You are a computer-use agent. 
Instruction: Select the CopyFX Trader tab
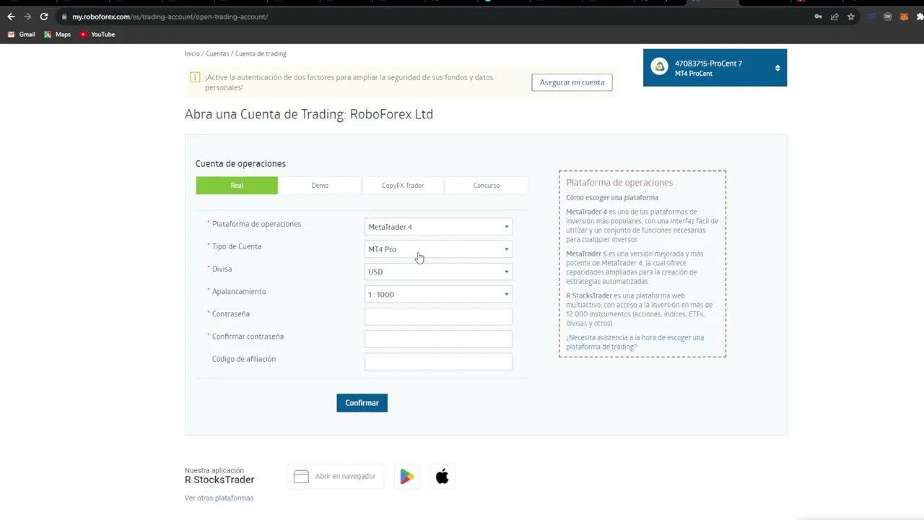403,186
